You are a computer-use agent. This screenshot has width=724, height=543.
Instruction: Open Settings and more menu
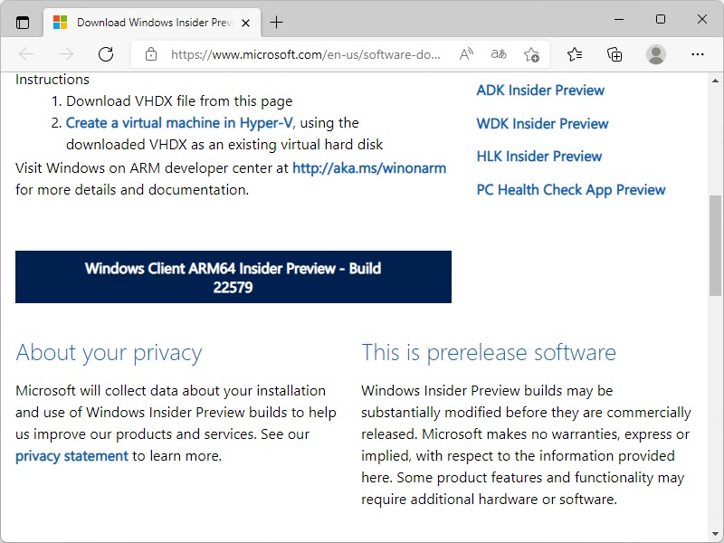698,54
